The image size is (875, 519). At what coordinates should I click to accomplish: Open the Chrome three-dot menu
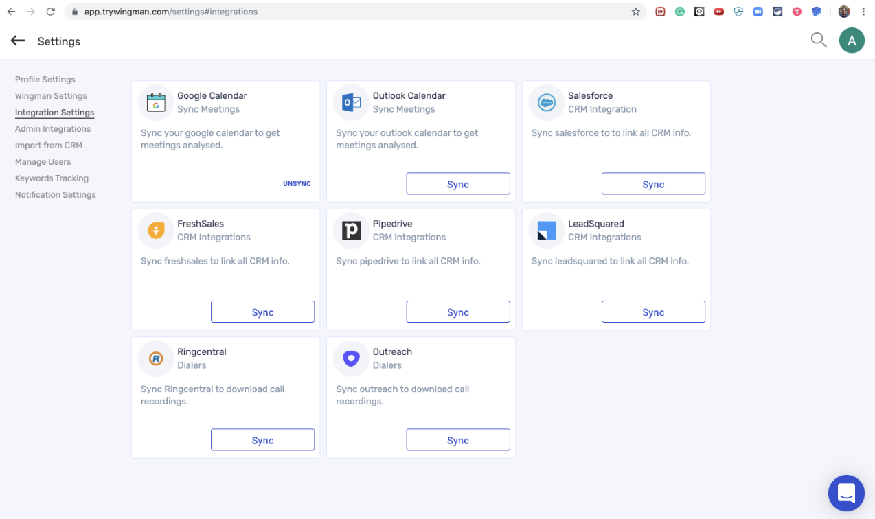tap(863, 12)
